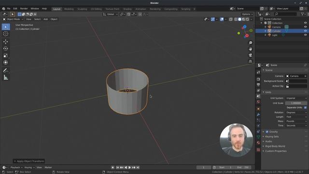The height and width of the screenshot is (174, 309).
Task: Select the Annotate tool
Action: tap(6, 71)
